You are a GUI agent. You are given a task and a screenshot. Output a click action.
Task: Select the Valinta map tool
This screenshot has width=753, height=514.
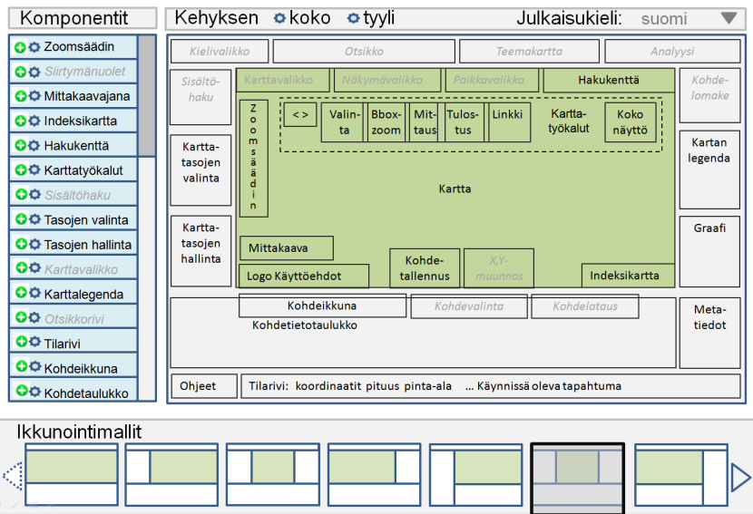point(344,121)
